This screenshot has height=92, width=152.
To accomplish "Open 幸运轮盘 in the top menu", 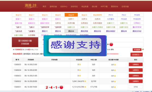I will click(85, 7).
